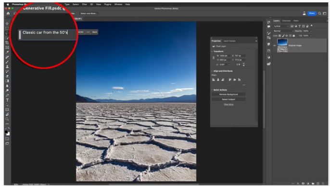
Task: Open the Edit Toolbar three-dots icon
Action: coord(7,124)
